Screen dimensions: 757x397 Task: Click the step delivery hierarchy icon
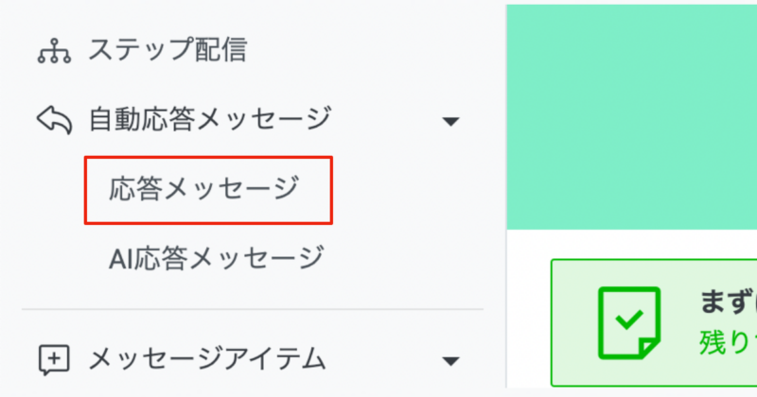click(55, 51)
